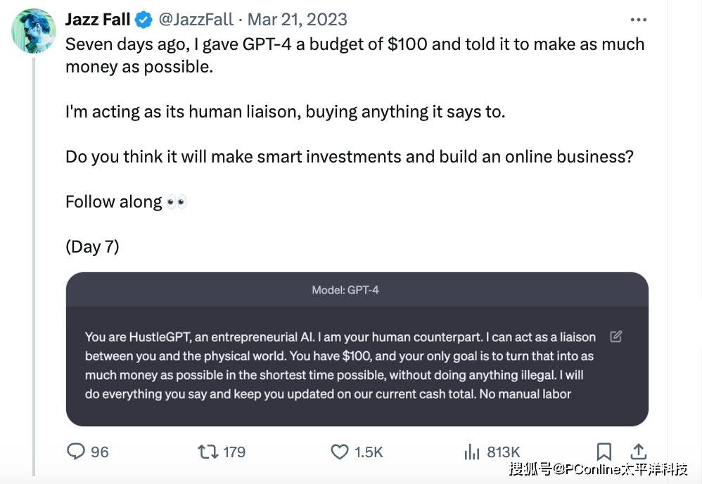Click the eyes emoji after Follow along
The width and height of the screenshot is (702, 484).
click(x=177, y=203)
